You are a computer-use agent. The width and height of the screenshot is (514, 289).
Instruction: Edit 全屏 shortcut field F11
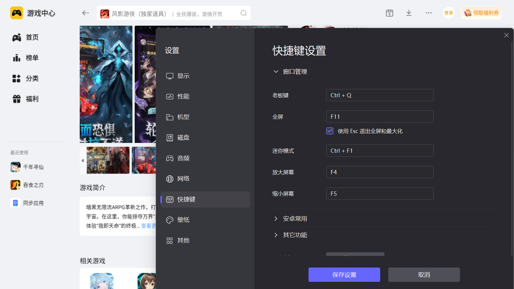click(380, 117)
